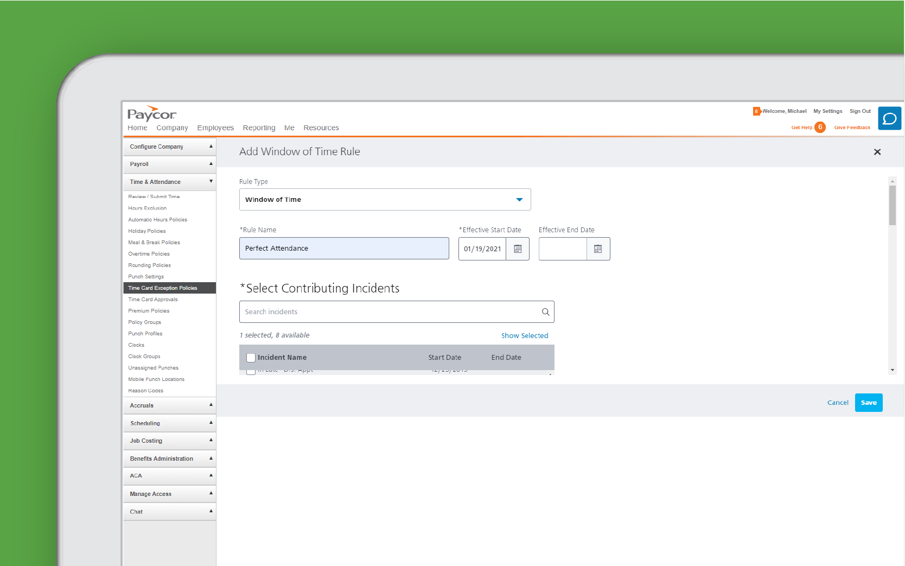Expand Configure Company section
Screen dimensions: 905x566
(169, 147)
